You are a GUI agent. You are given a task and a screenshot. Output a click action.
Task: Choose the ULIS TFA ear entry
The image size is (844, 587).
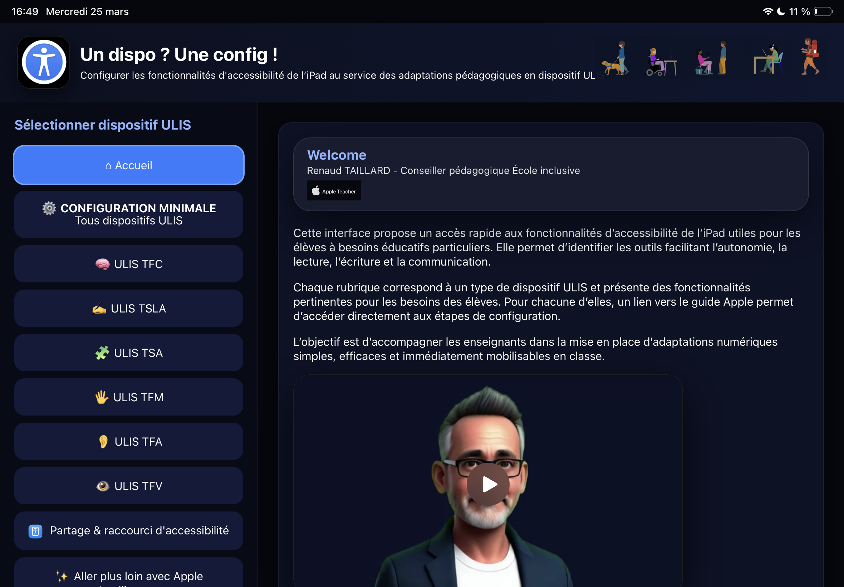[x=129, y=441]
